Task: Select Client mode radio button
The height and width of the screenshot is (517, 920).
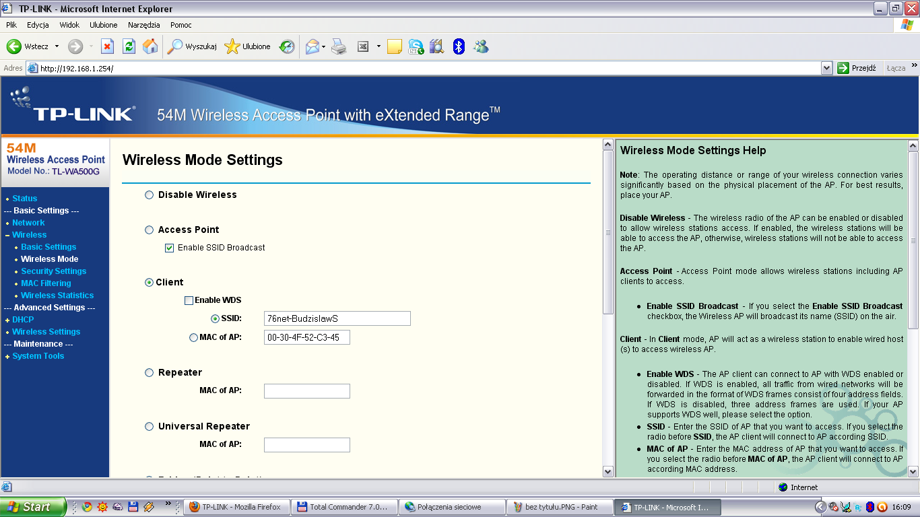Action: 150,283
